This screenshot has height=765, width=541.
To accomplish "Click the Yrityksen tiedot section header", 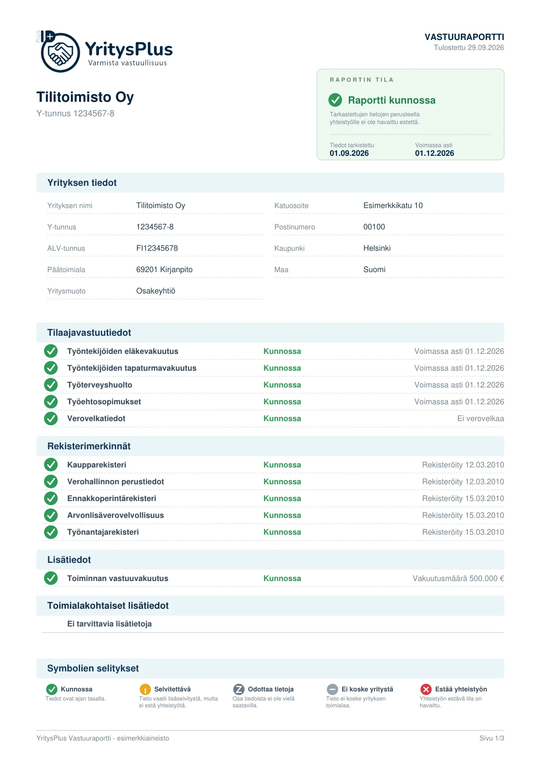I will point(270,183).
